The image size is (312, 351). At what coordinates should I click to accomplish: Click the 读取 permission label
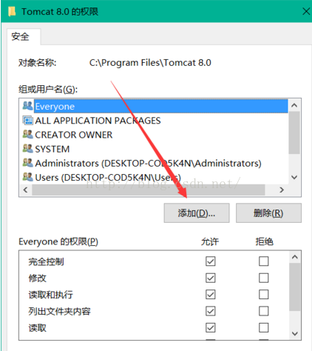click(x=37, y=328)
